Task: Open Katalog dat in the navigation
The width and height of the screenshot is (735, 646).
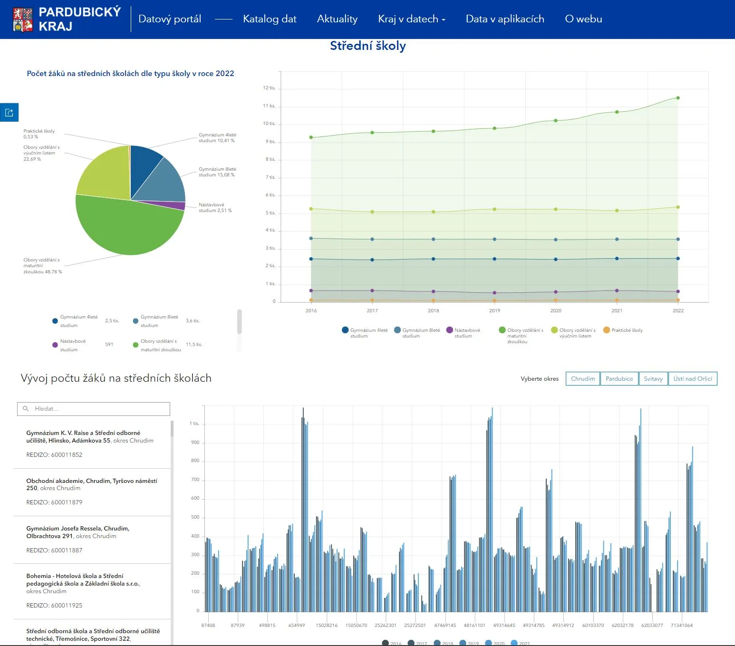Action: pos(270,19)
